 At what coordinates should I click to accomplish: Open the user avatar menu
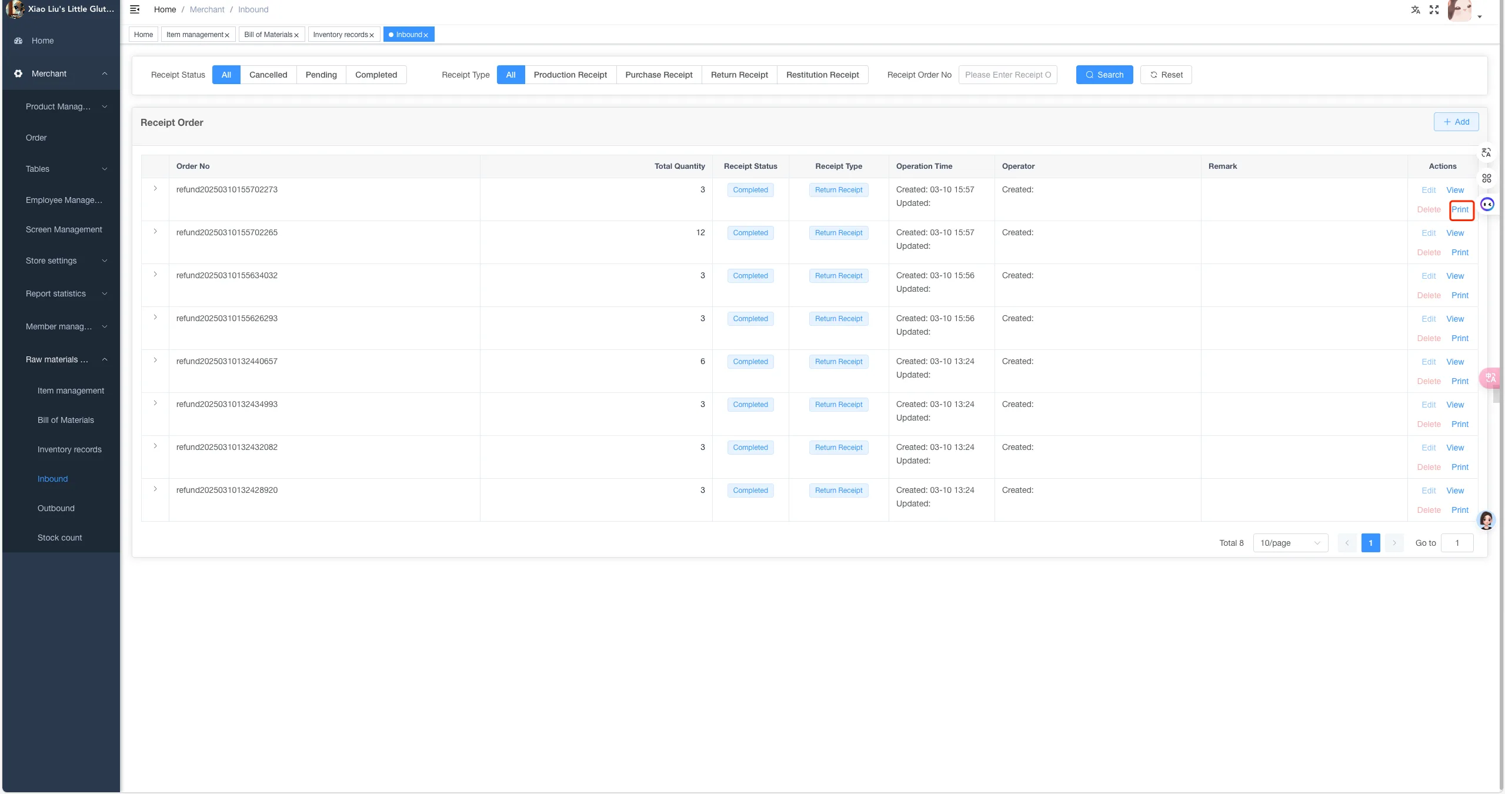[1459, 11]
